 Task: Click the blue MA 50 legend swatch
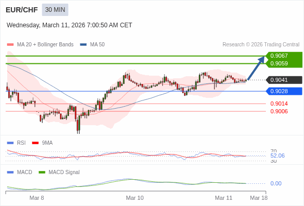click(x=83, y=45)
